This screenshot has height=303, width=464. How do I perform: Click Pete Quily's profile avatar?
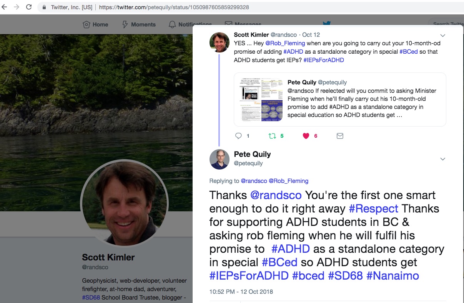point(220,159)
